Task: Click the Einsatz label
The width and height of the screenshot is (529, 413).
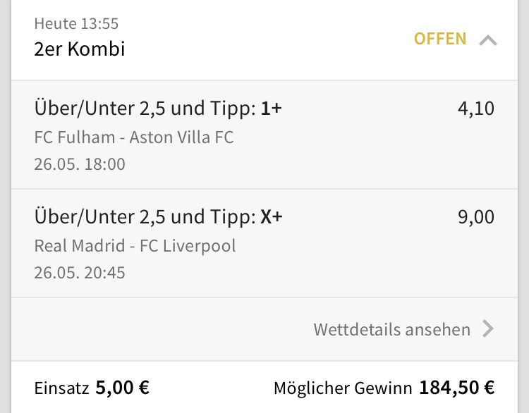Action: pos(61,388)
